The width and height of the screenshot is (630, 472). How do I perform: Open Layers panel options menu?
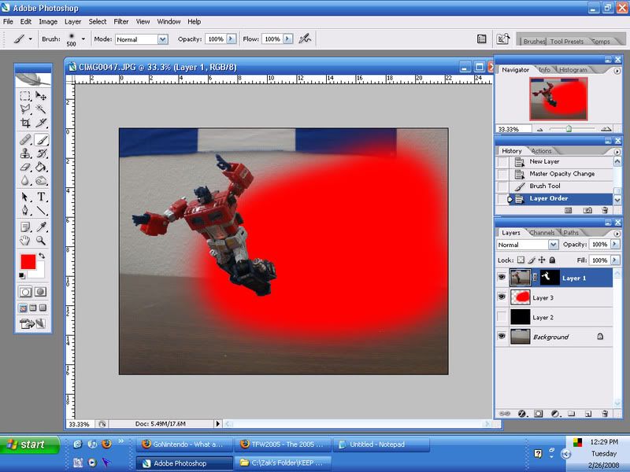[617, 233]
